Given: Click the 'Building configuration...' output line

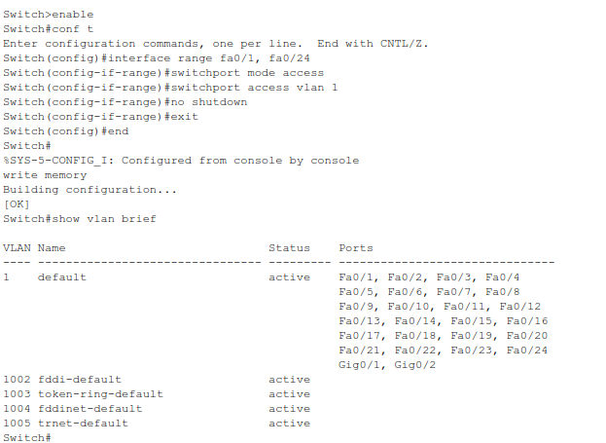Looking at the screenshot, I should click(89, 190).
